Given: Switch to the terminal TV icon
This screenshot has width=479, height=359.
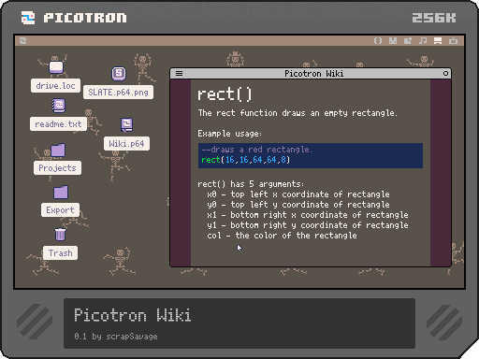Looking at the screenshot, I should [453, 41].
